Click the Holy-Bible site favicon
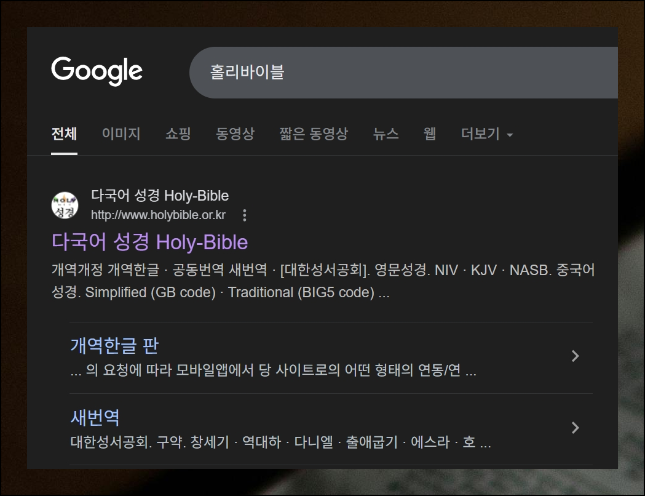Image resolution: width=645 pixels, height=496 pixels. point(65,205)
